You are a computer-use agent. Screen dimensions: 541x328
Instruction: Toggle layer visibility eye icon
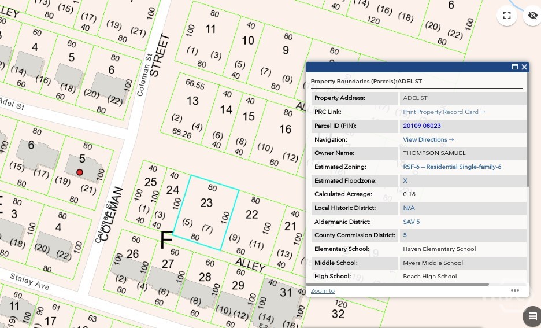[532, 16]
